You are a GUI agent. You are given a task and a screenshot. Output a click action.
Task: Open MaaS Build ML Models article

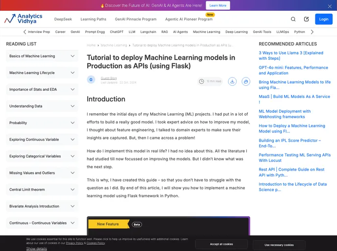(294, 100)
